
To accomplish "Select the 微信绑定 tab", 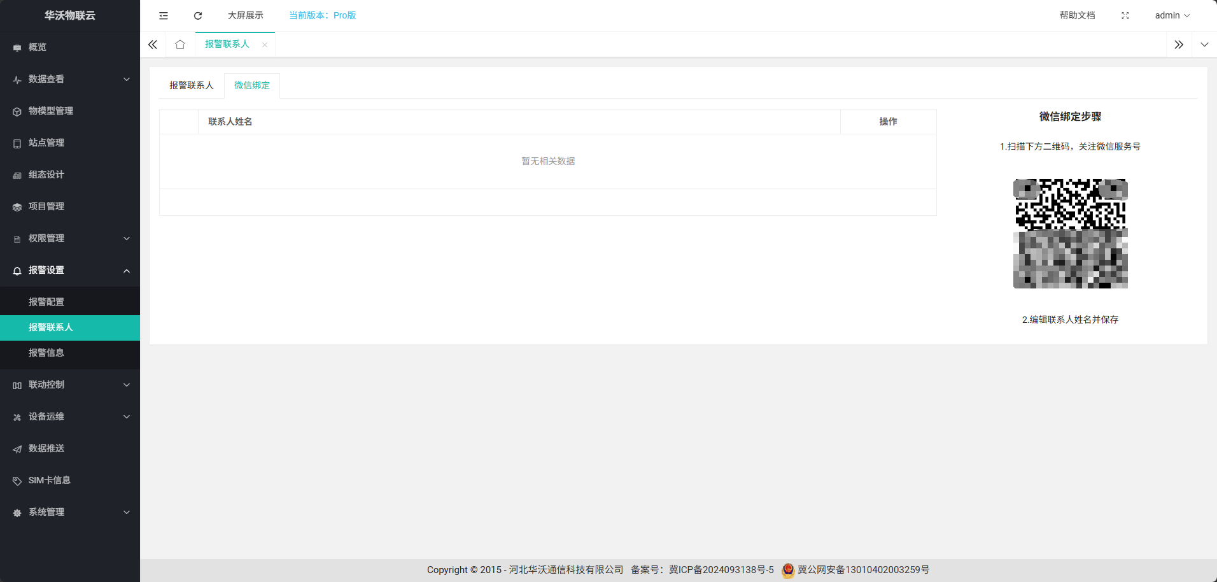I will pos(252,85).
